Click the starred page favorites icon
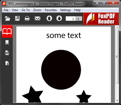The height and width of the screenshot is (105, 121). [x=7, y=63]
